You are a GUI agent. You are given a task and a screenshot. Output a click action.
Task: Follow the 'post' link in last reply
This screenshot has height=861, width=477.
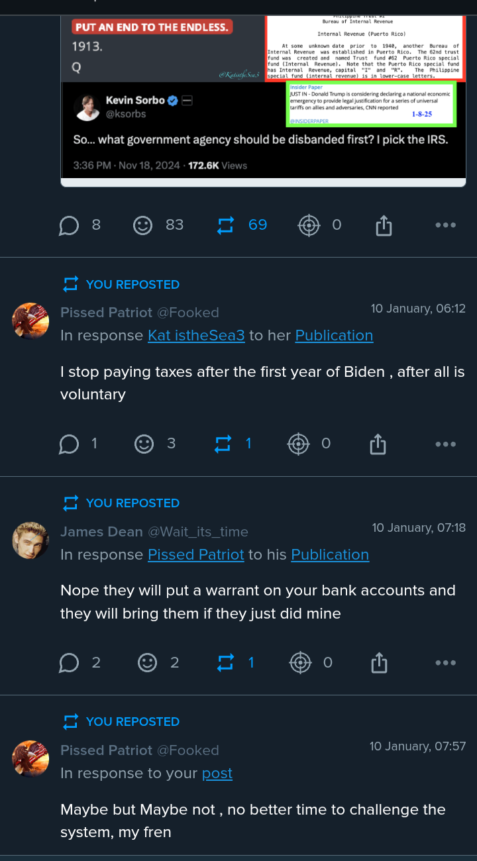[x=217, y=774]
